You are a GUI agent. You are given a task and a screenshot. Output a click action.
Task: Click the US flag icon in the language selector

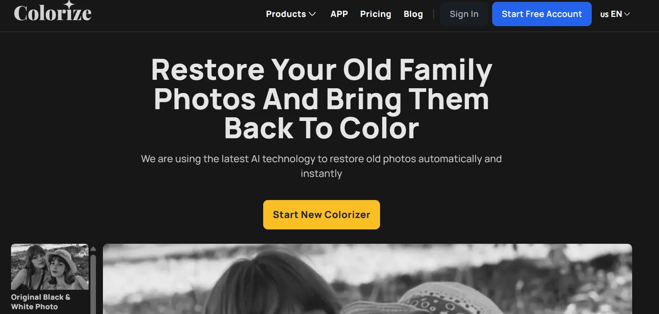tap(604, 14)
